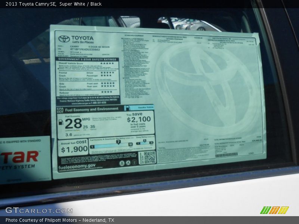Click 'Government 5-Star Safety Ratings' heading

[87, 59]
